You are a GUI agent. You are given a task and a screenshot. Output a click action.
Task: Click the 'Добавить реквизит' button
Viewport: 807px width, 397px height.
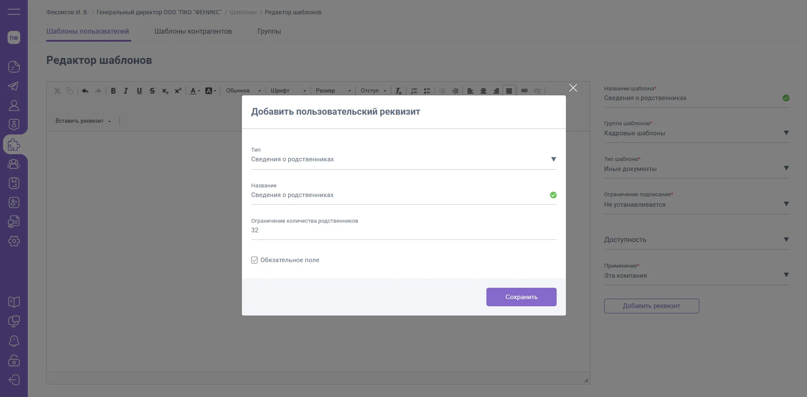[x=651, y=306]
